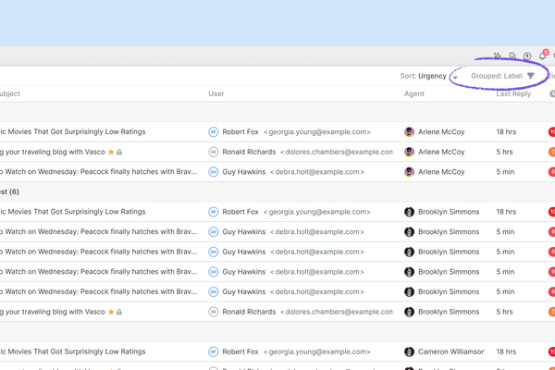Screen dimensions: 555x370
Task: Sort by the Agent column header
Action: (414, 93)
